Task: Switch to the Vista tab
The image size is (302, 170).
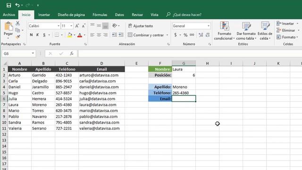Action: [x=154, y=15]
